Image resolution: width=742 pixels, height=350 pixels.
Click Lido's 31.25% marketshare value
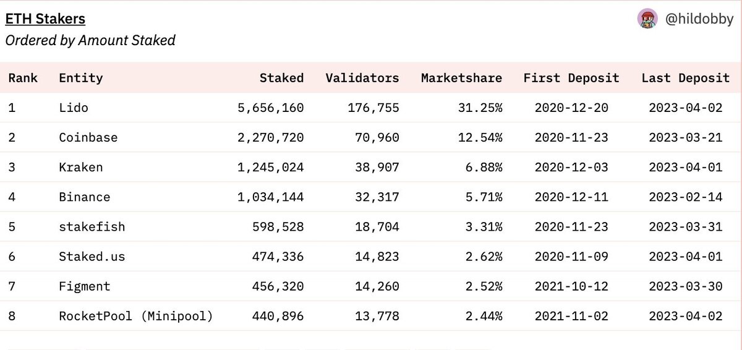click(x=480, y=108)
